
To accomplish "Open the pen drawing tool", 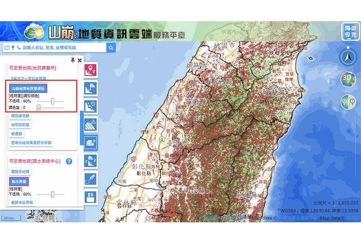I will 91,179.
